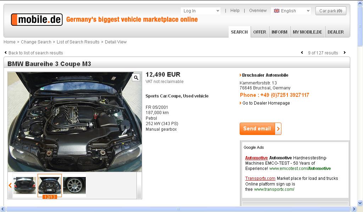Image resolution: width=363 pixels, height=212 pixels.
Task: Show previous thumbnails with orange left arrow
Action: tap(10, 185)
